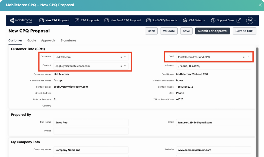Click the Address input field
The height and width of the screenshot is (157, 264).
214,66
